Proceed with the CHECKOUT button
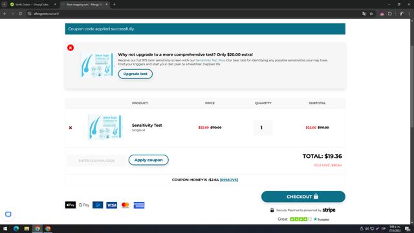414x233 pixels. click(303, 197)
